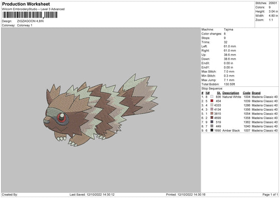
Task: Click the stitch count '1690'
Action: tap(217, 130)
